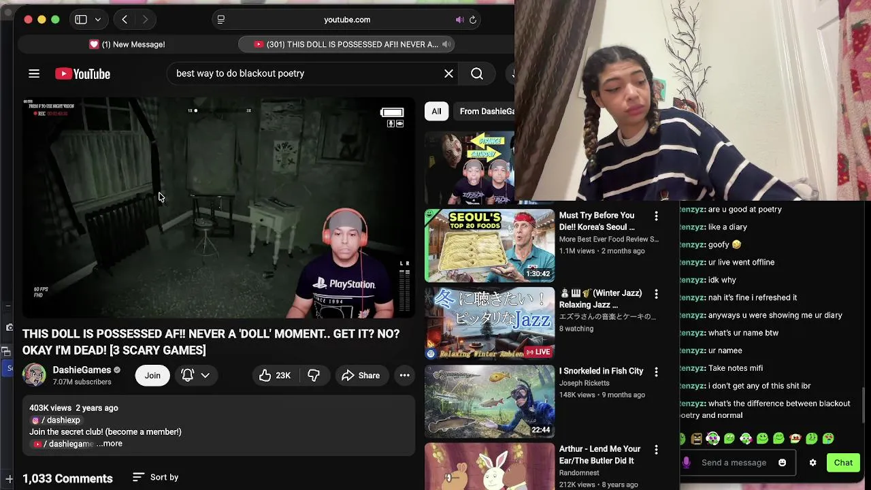Open the Winter Jazz live thumbnail

(489, 323)
